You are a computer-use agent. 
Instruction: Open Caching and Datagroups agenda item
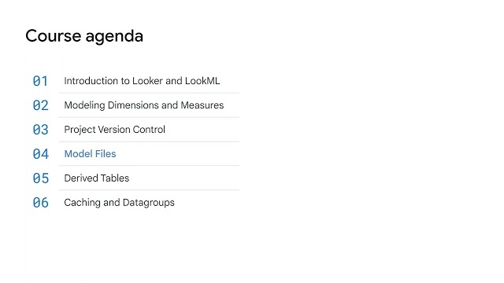tap(119, 203)
